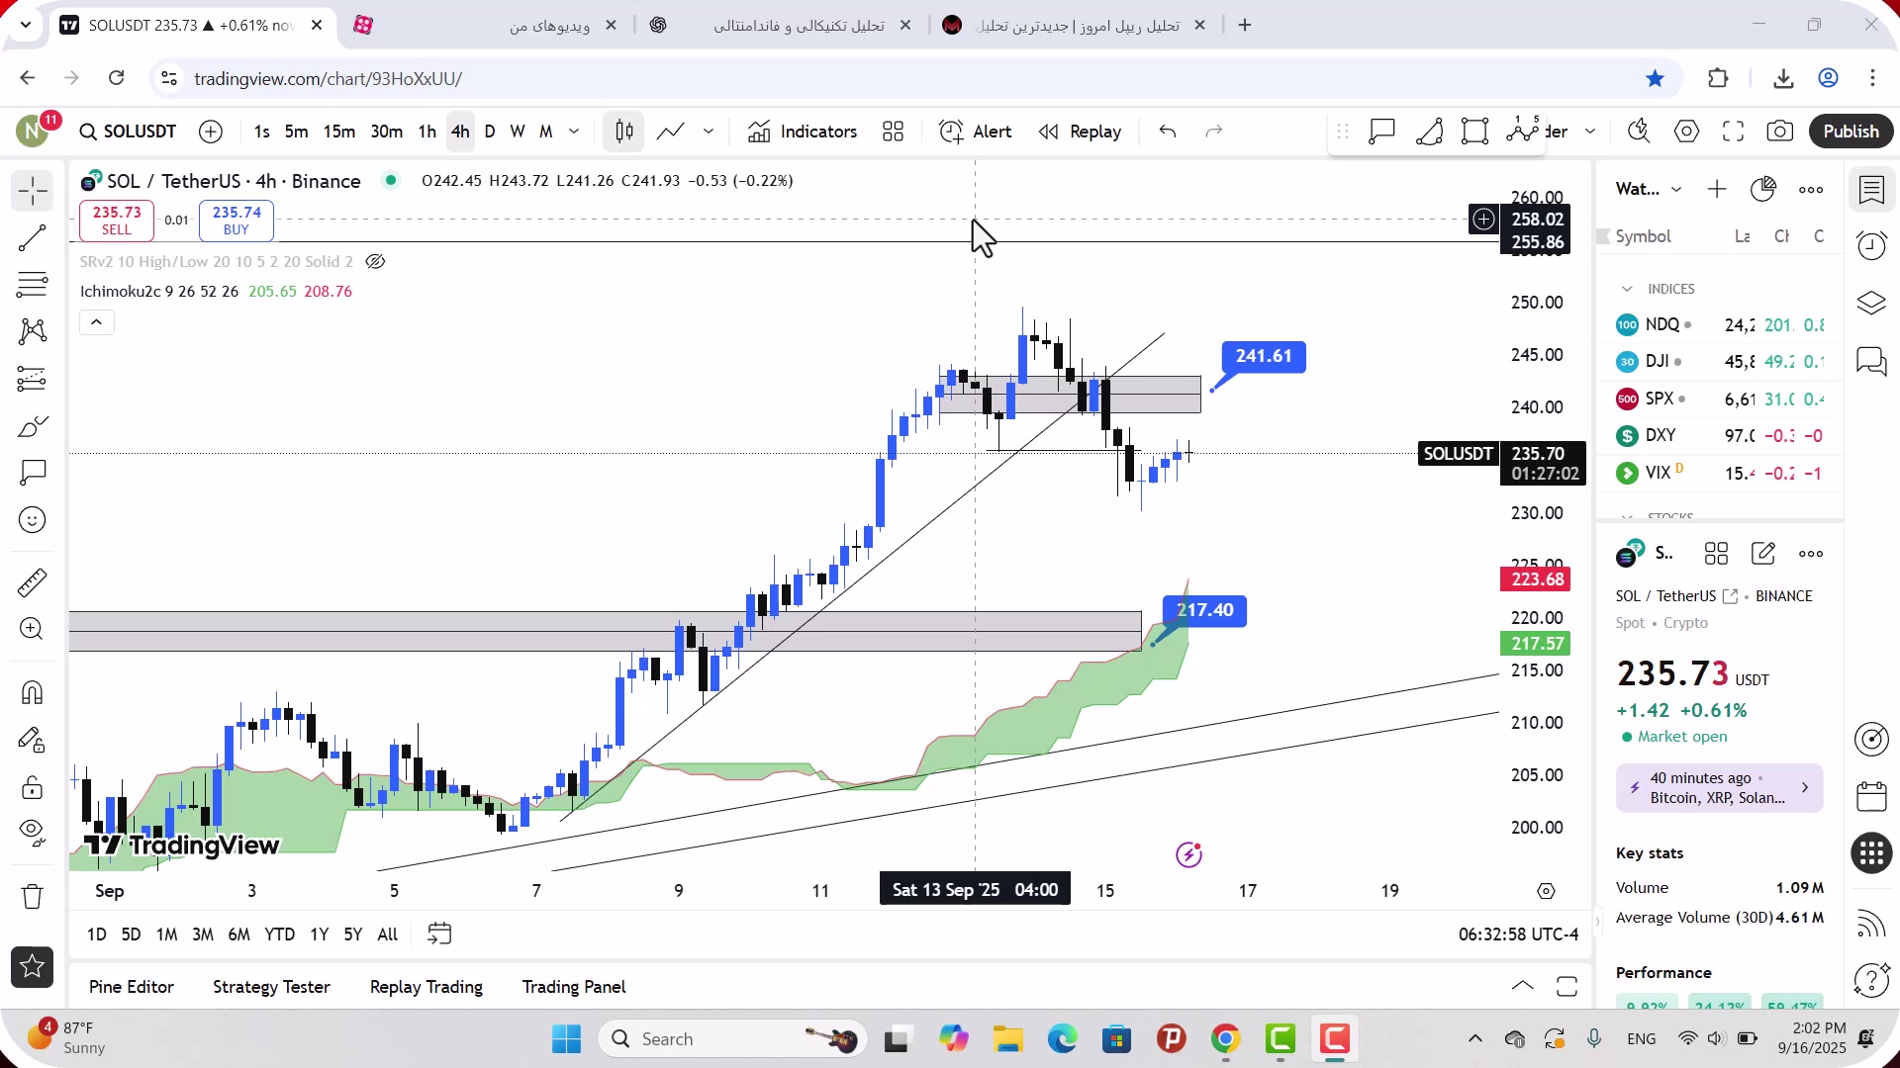The image size is (1900, 1068).
Task: Select the text annotation tool in left toolbar
Action: pos(33,473)
